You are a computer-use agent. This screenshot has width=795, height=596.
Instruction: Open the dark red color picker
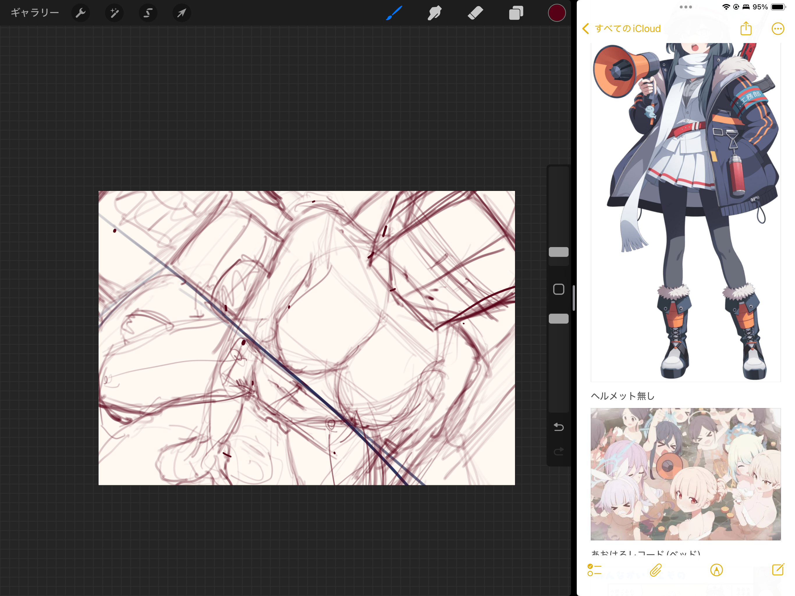click(x=556, y=13)
